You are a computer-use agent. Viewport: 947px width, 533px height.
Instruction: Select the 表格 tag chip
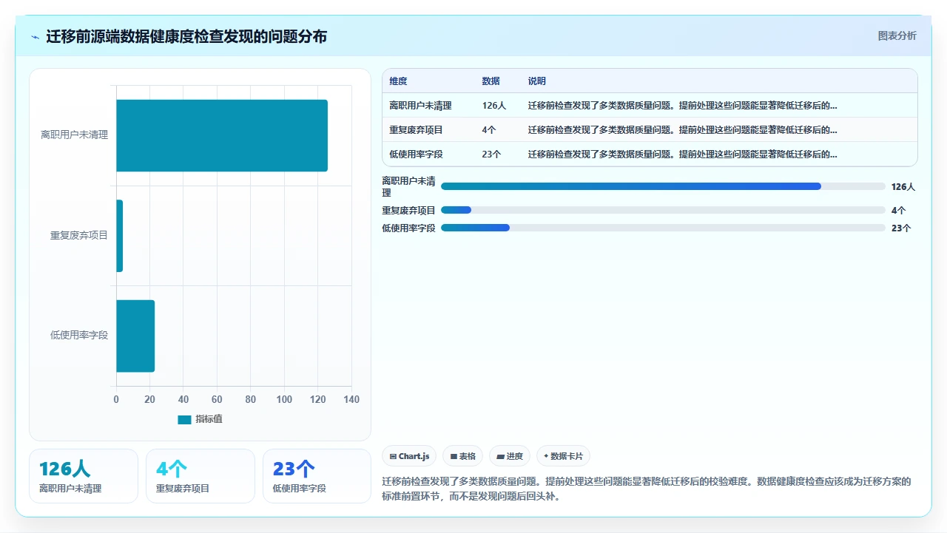tap(462, 456)
